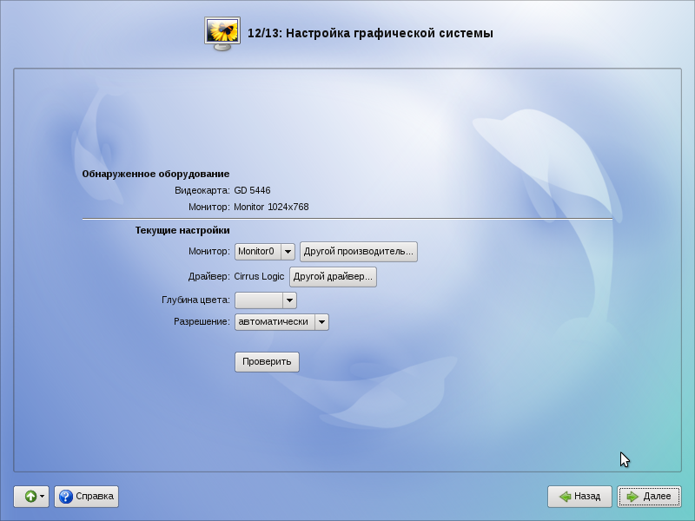Viewport: 695px width, 521px height.
Task: Click the empty Глубина цвета combo field
Action: (x=259, y=300)
